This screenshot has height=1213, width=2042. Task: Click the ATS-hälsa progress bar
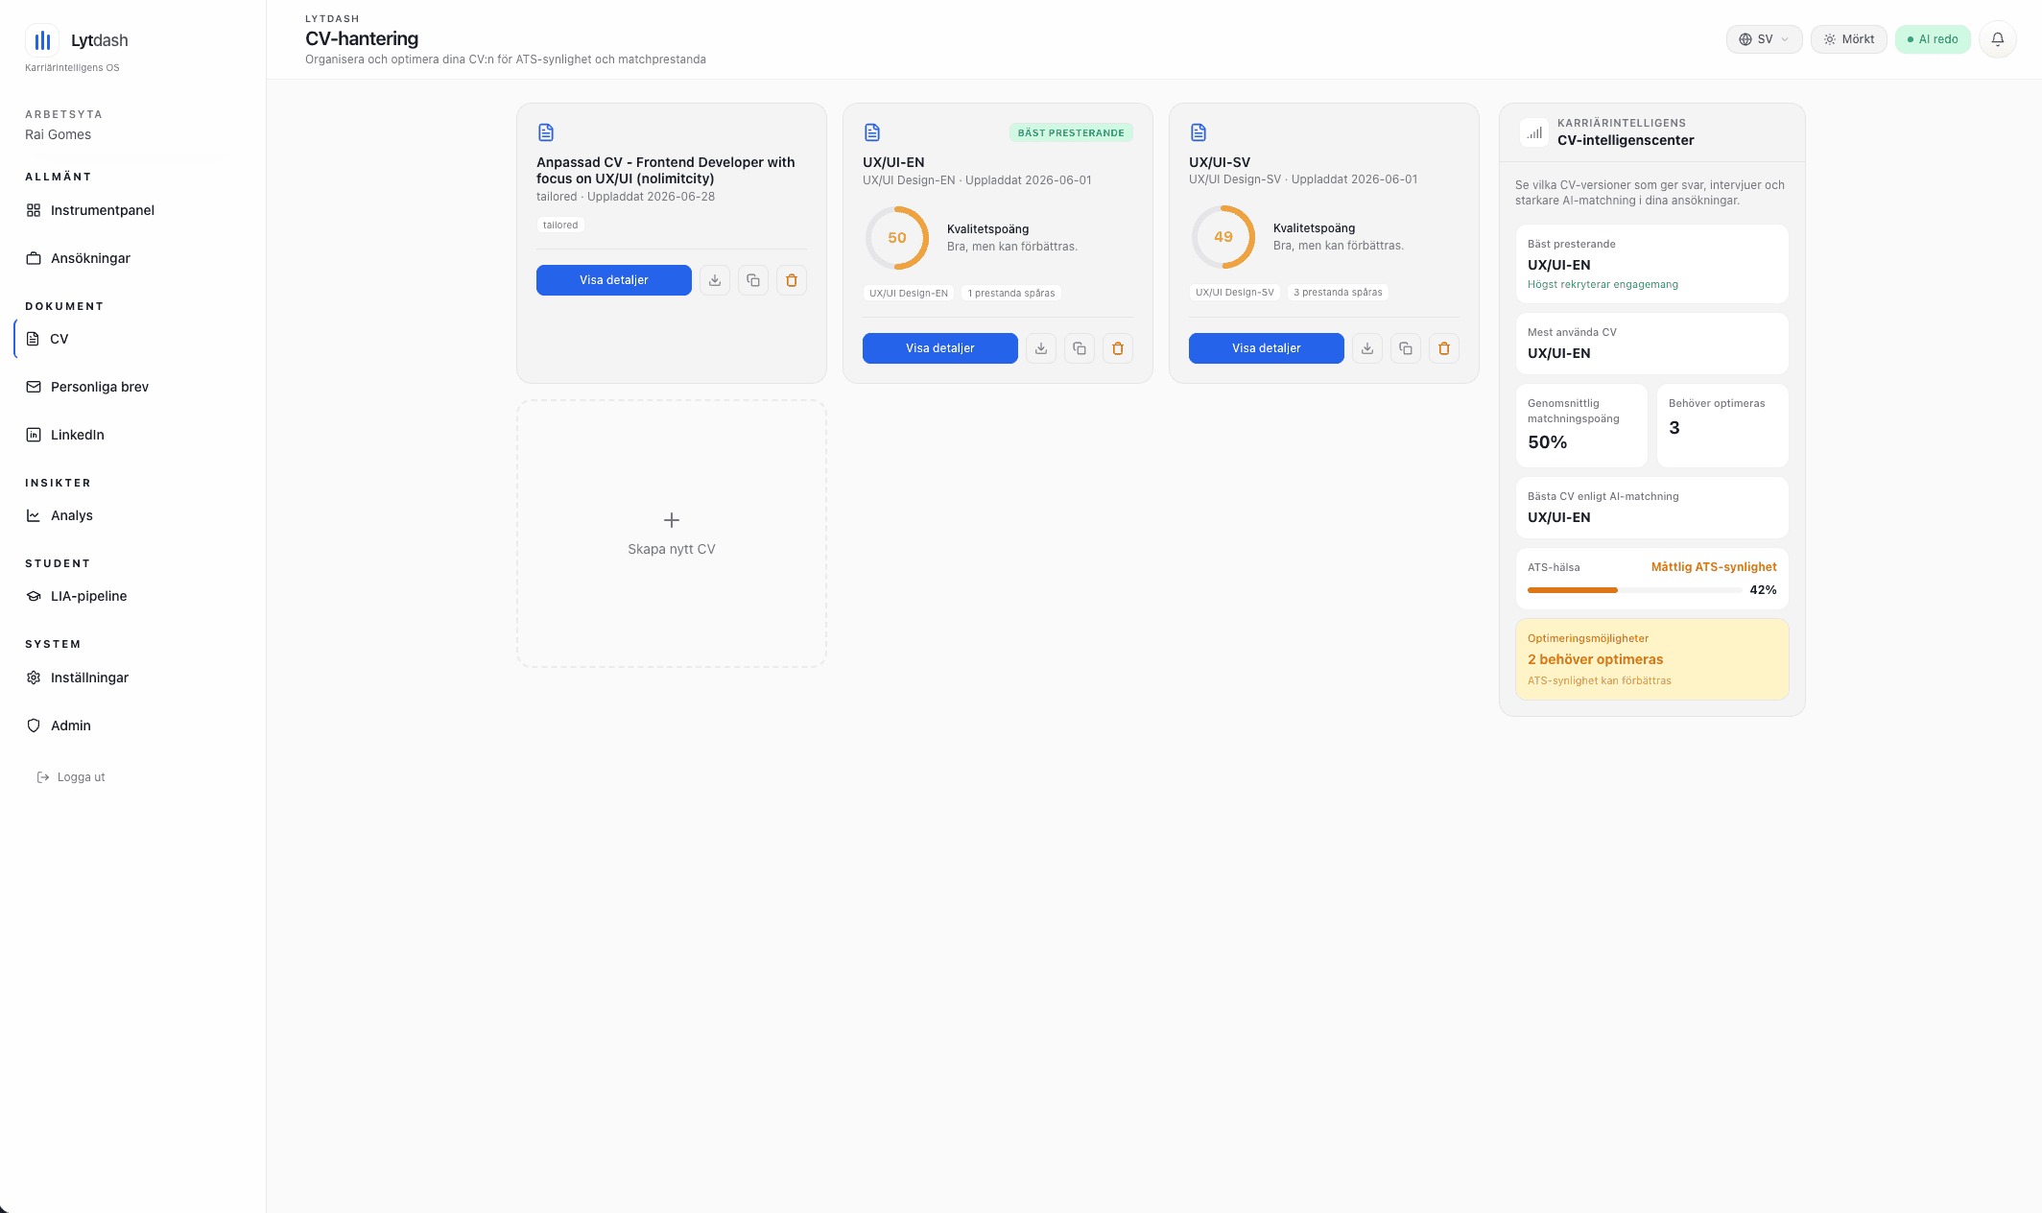coord(1635,590)
